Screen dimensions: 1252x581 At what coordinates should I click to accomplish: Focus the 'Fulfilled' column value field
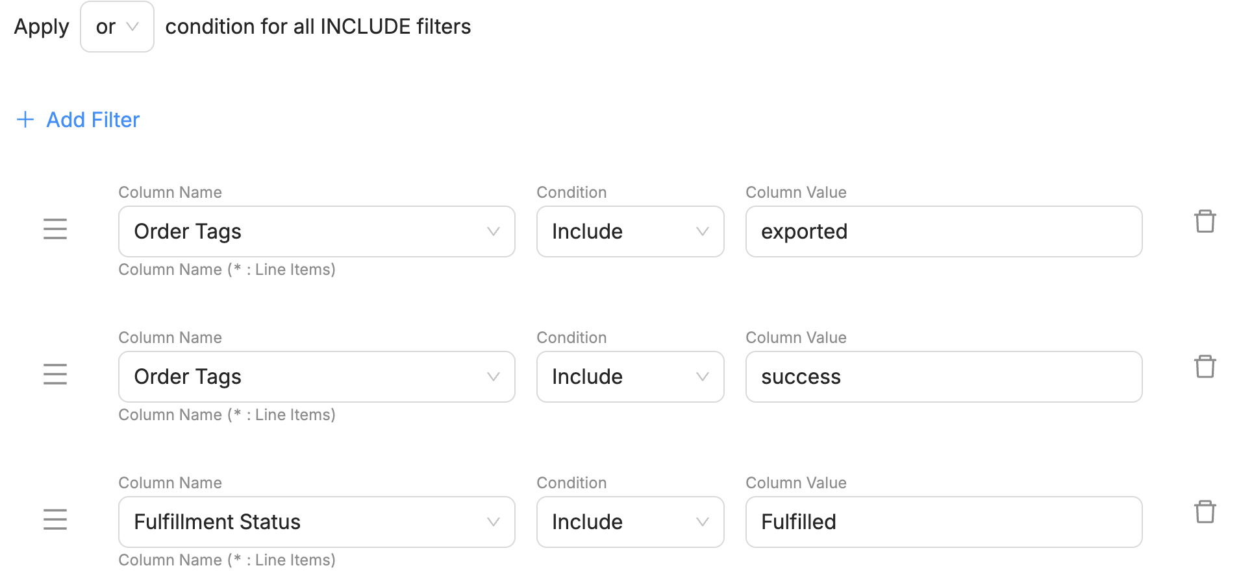click(944, 522)
